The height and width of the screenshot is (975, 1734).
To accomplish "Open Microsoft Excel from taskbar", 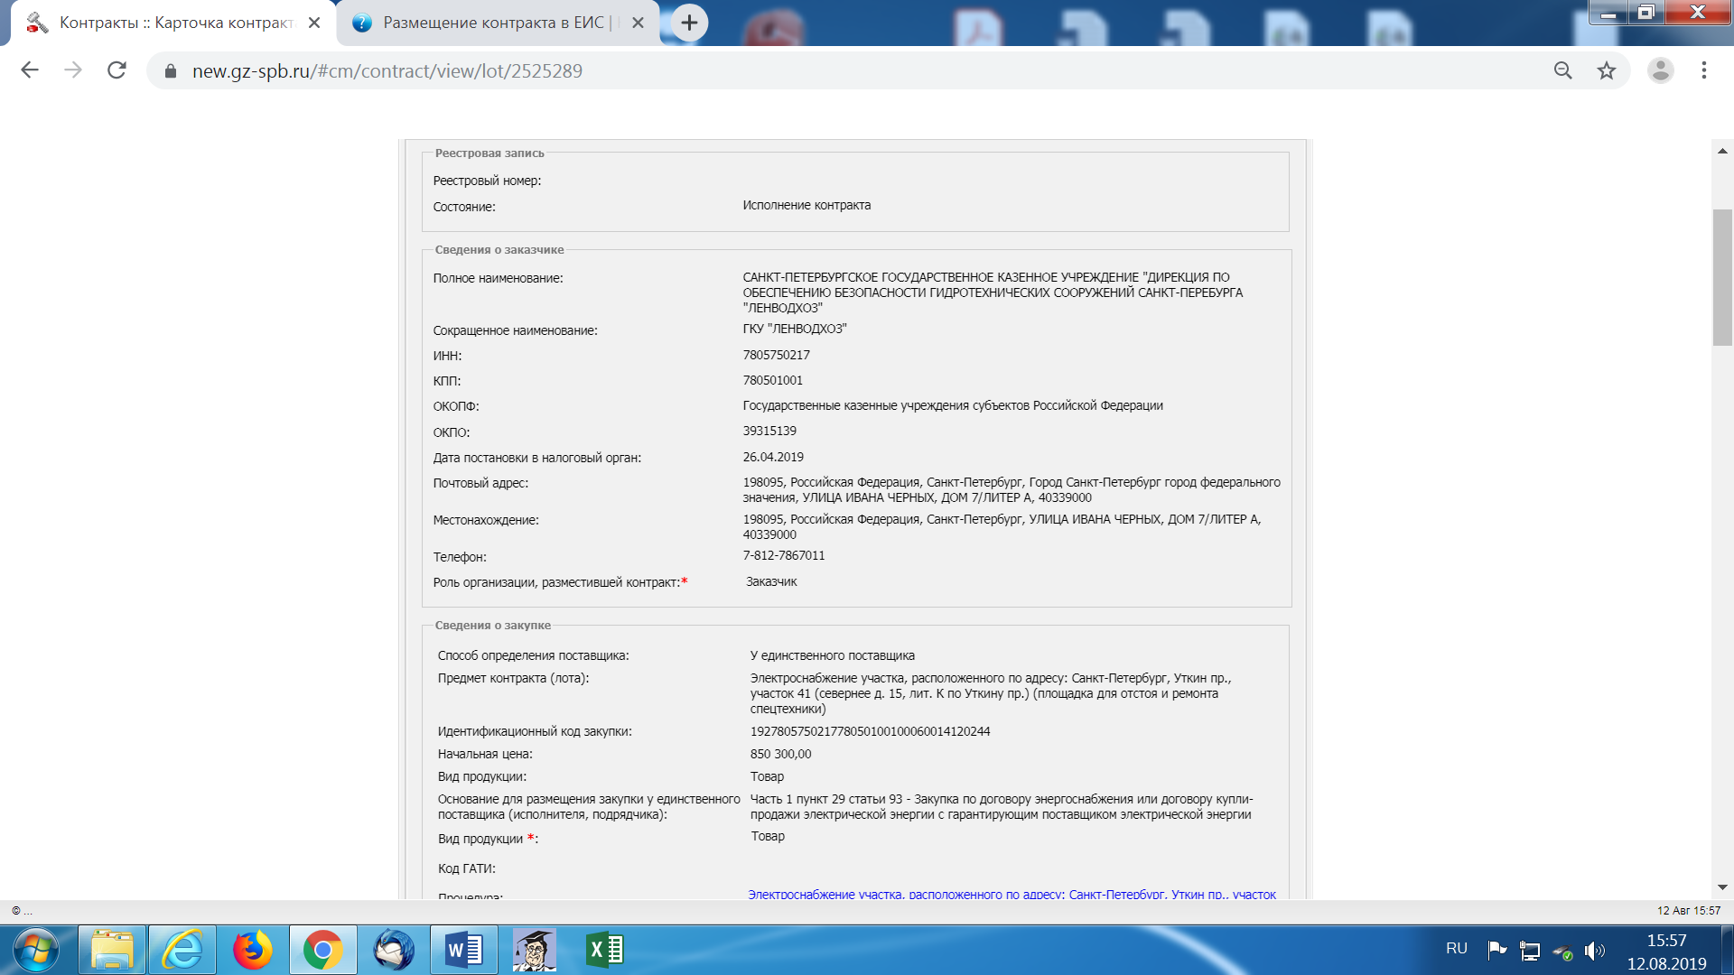I will tap(605, 950).
